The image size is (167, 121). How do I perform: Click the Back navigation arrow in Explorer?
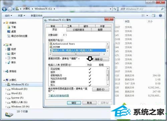[x=4, y=9]
